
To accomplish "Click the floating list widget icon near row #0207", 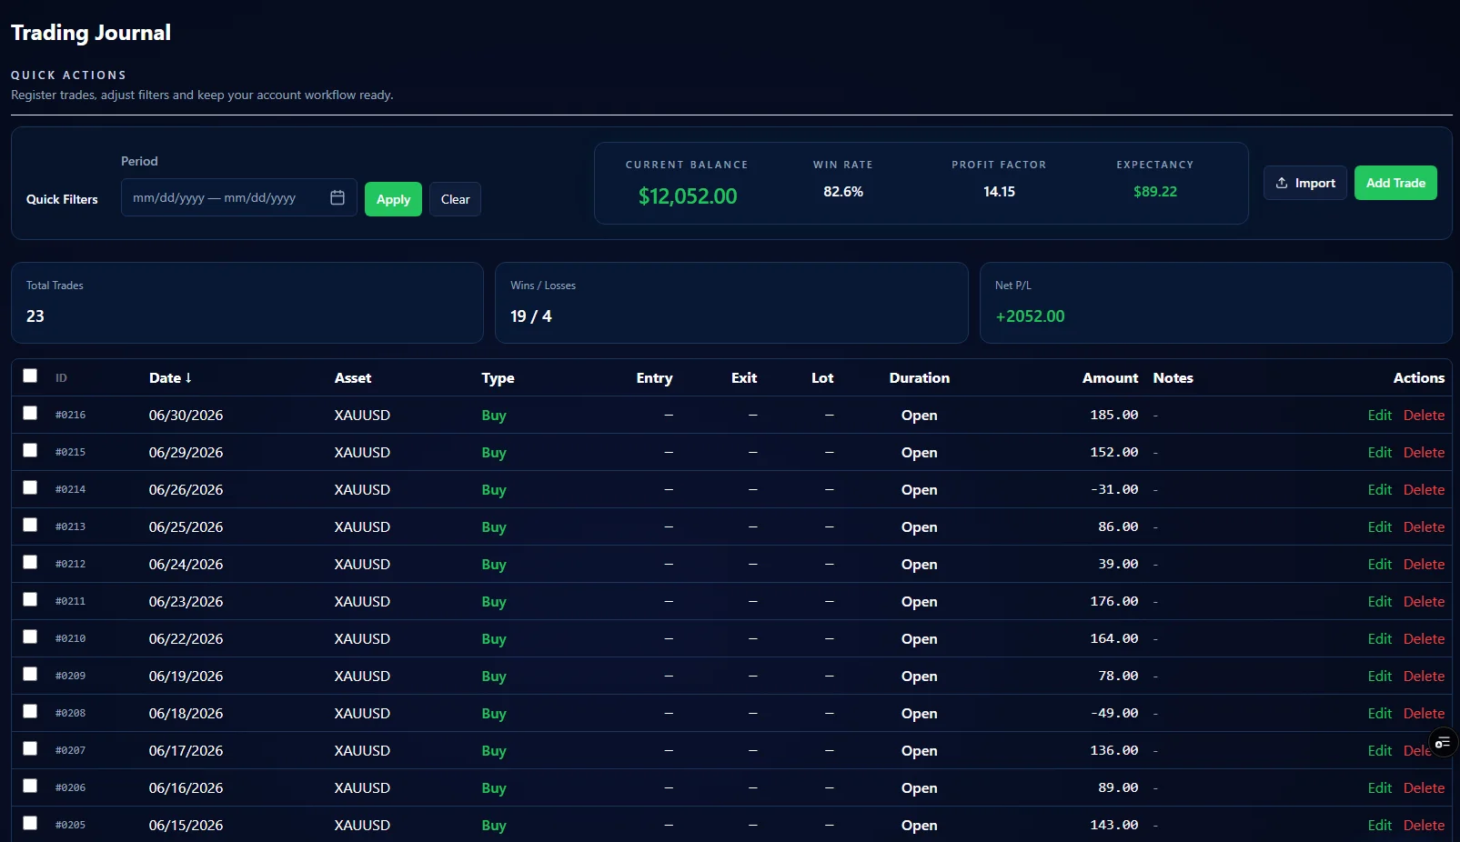I will 1443,743.
